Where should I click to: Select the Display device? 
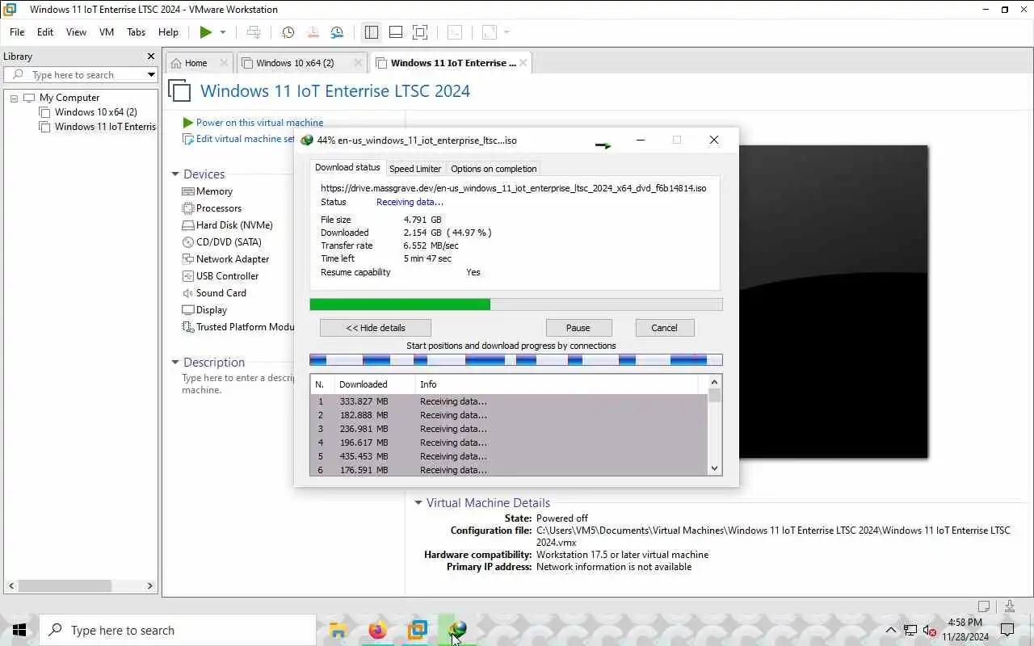pyautogui.click(x=212, y=310)
